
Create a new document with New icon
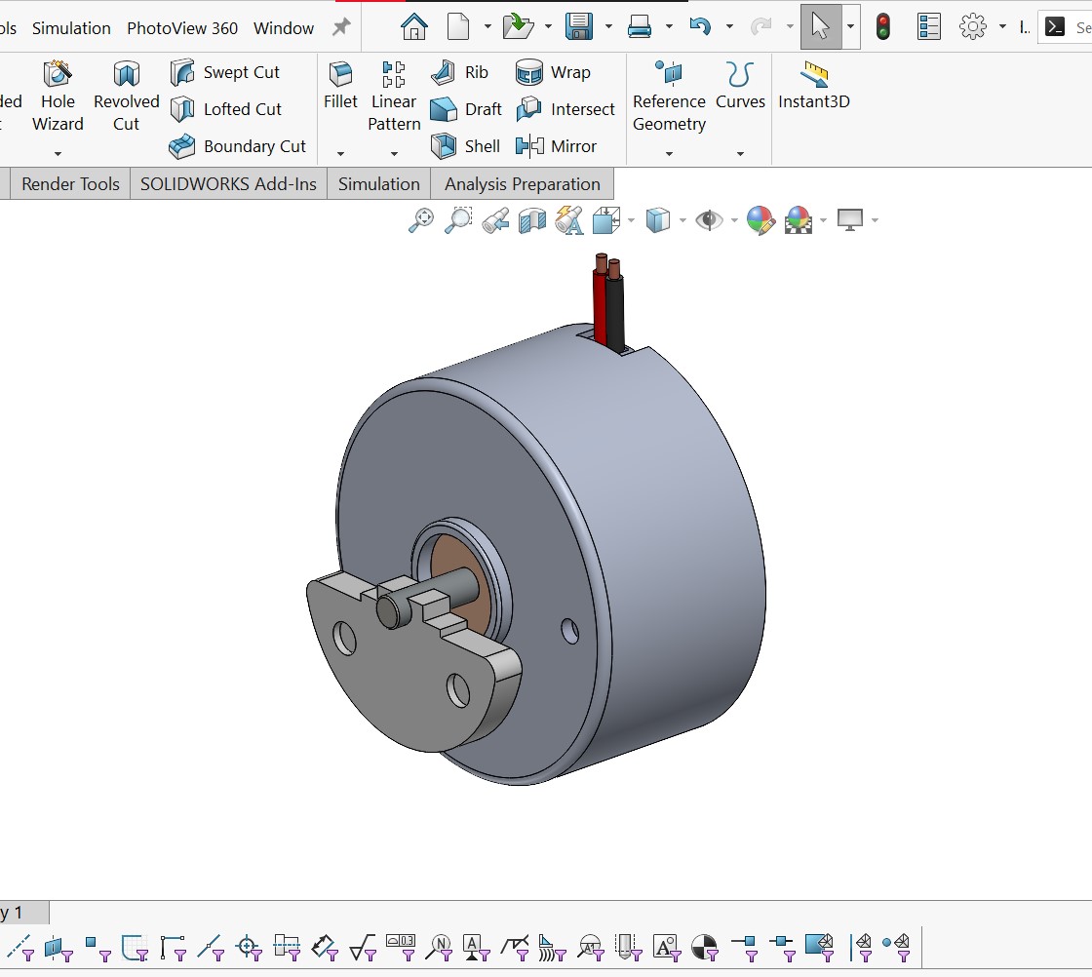coord(457,27)
